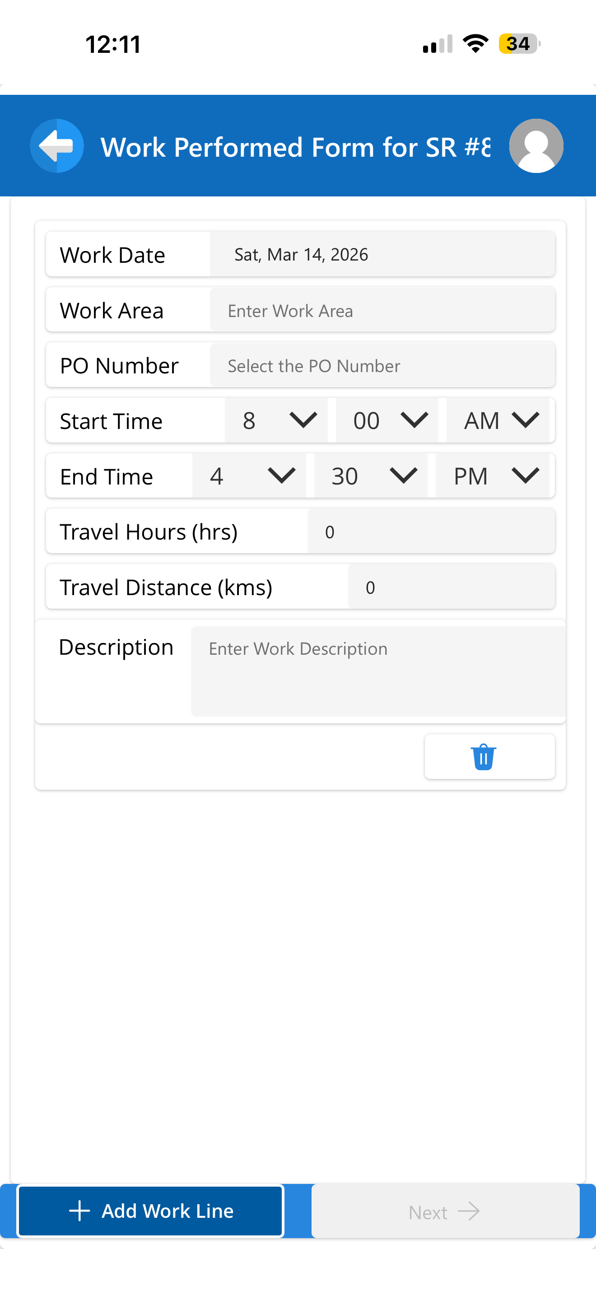596x1295 pixels.
Task: Click into the Work Description textbox
Action: point(378,671)
